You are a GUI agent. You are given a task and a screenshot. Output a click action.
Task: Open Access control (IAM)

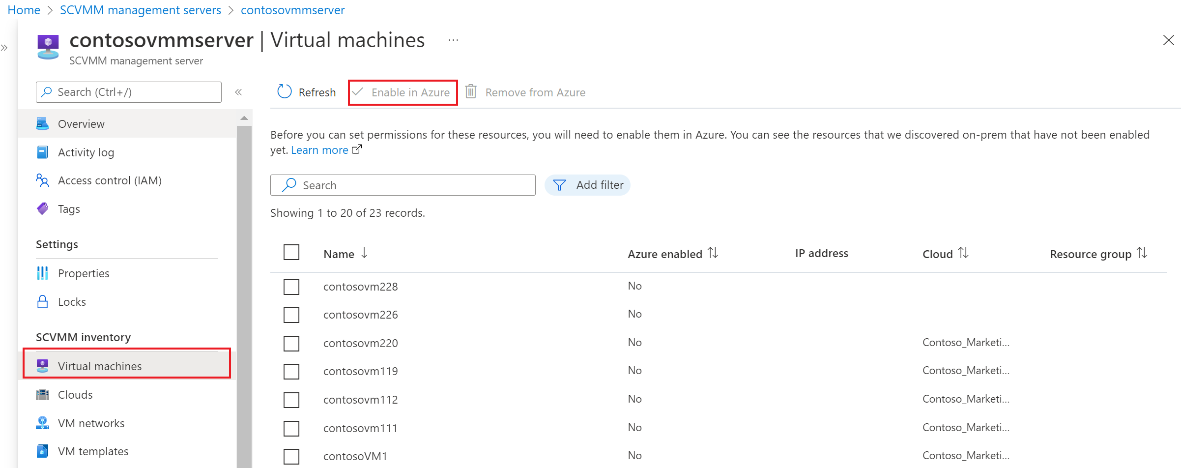(x=109, y=180)
